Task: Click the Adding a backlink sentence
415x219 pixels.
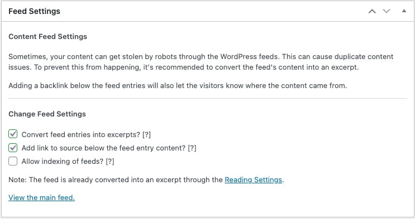Action: pyautogui.click(x=178, y=86)
